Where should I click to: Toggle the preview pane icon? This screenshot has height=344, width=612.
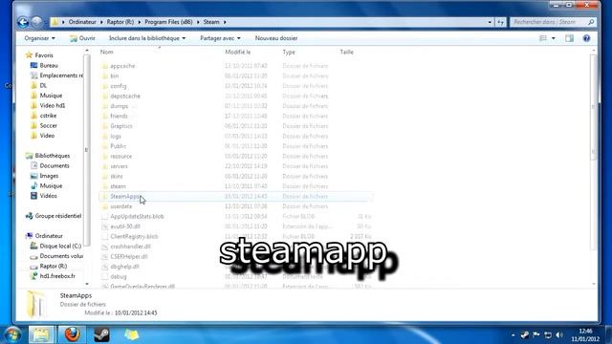point(570,38)
